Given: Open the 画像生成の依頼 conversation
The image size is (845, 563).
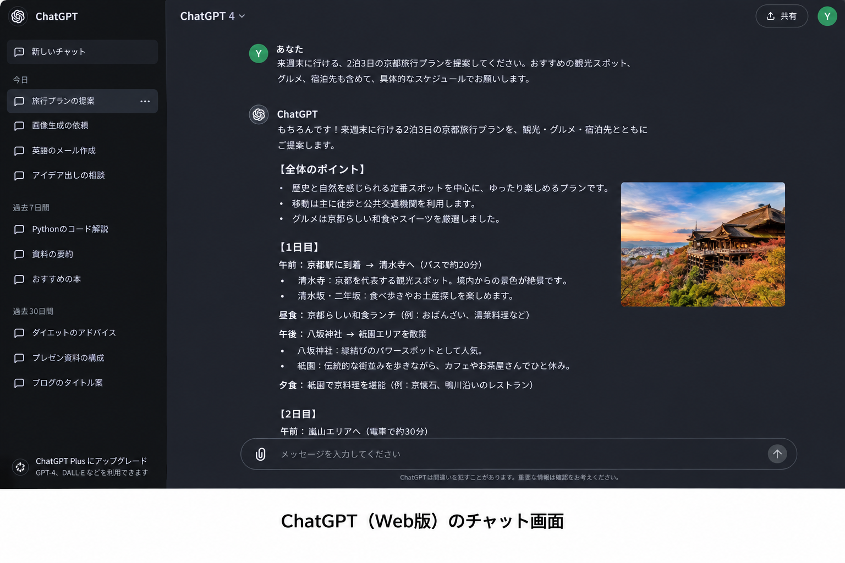Looking at the screenshot, I should 83,126.
